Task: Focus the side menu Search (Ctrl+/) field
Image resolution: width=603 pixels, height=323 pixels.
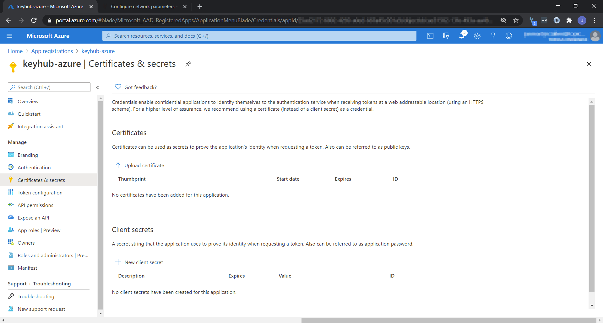Action: 49,87
